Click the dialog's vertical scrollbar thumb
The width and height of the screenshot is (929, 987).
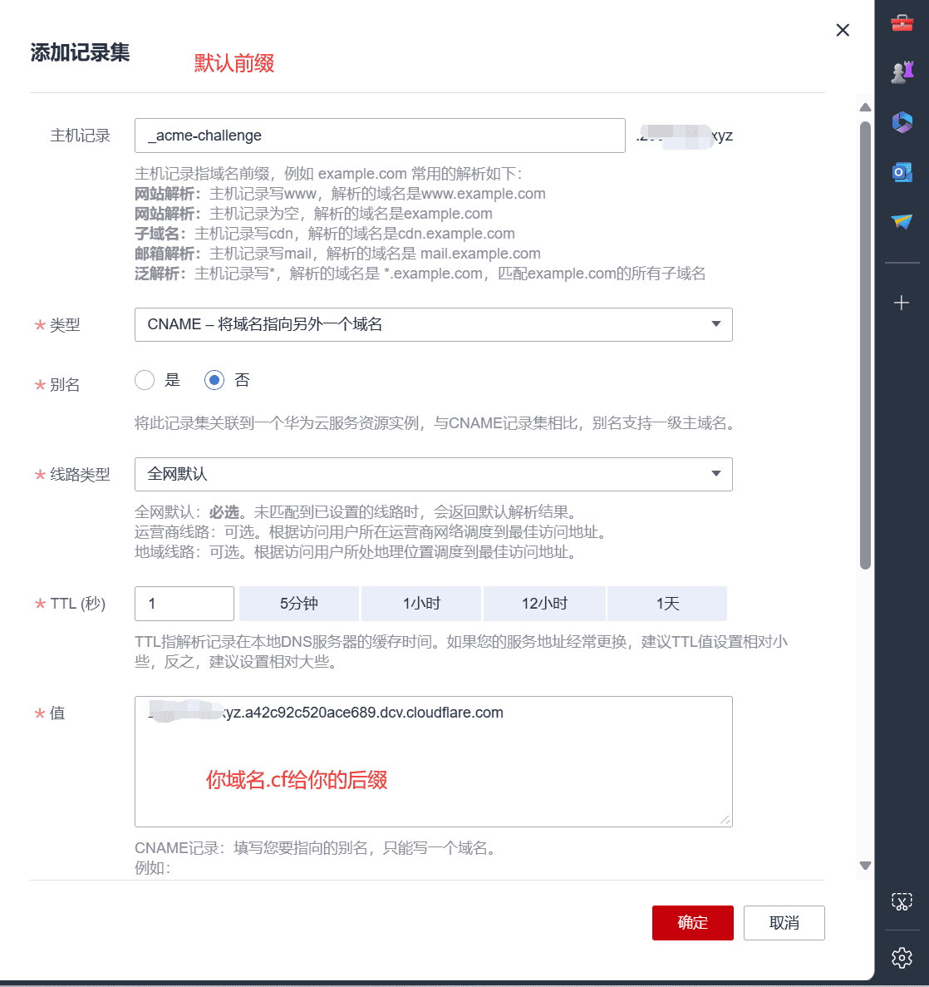coord(866,345)
